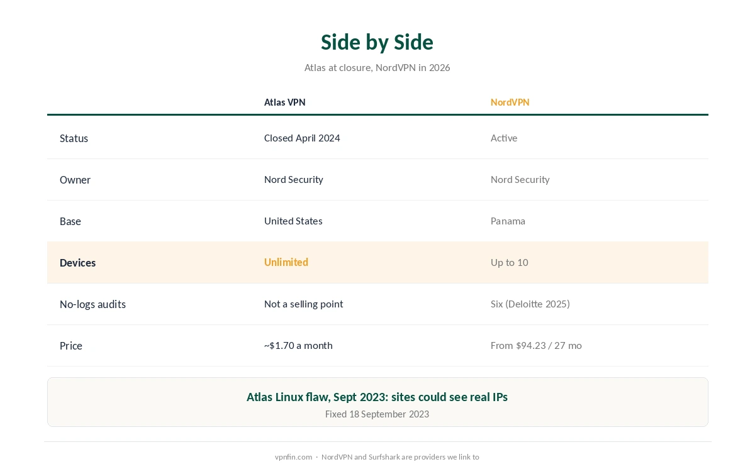This screenshot has height=469, width=755.
Task: Click the footer disclosure about NordVPN and Surfshark
Action: [400, 457]
